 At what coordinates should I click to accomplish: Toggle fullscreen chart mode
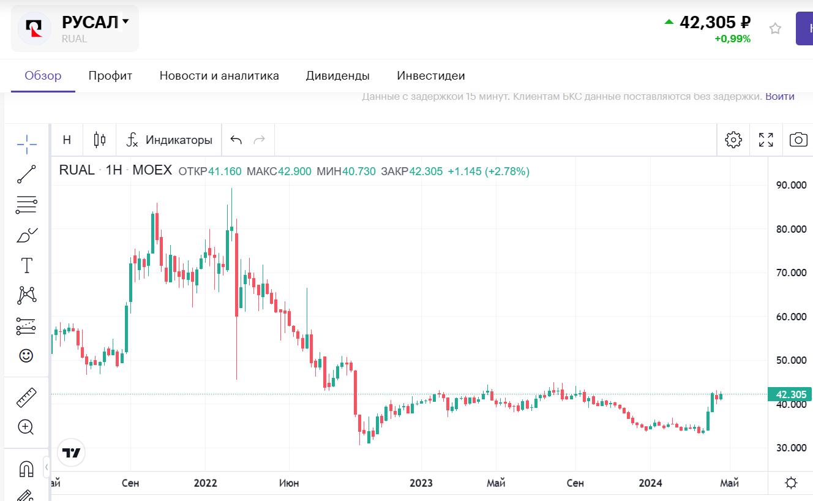[x=766, y=140]
